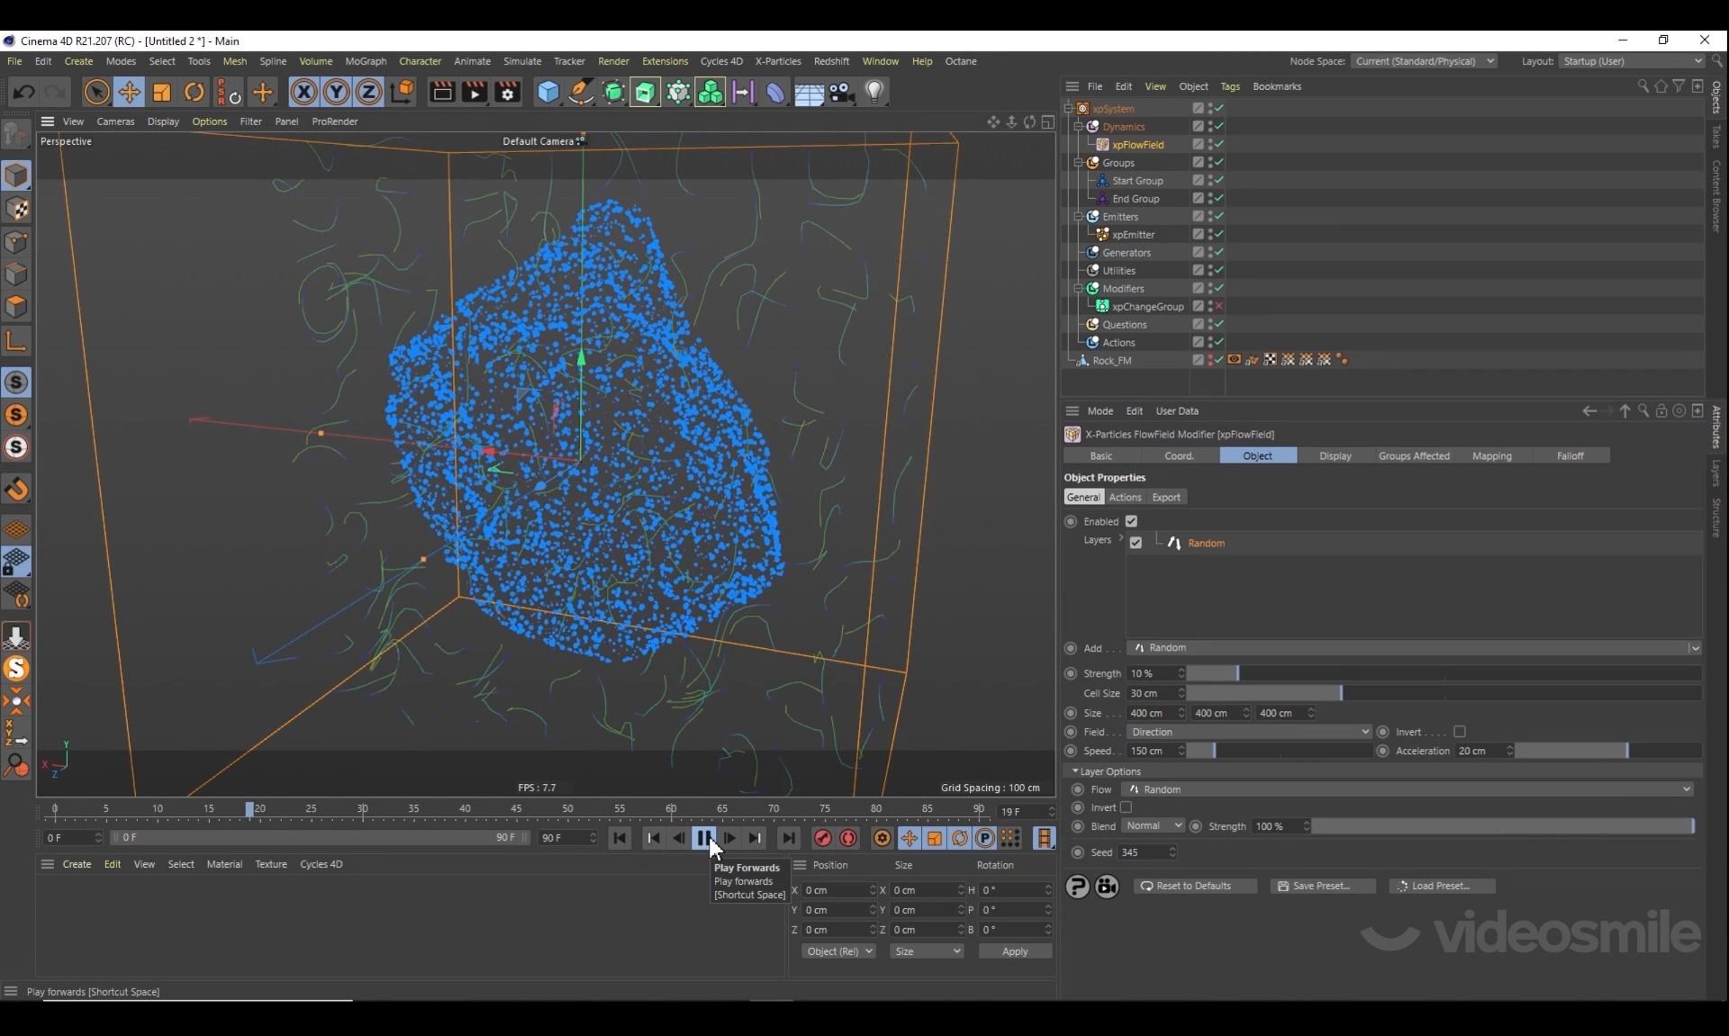Adjust the Strength slider
The height and width of the screenshot is (1036, 1729).
[x=1237, y=673]
